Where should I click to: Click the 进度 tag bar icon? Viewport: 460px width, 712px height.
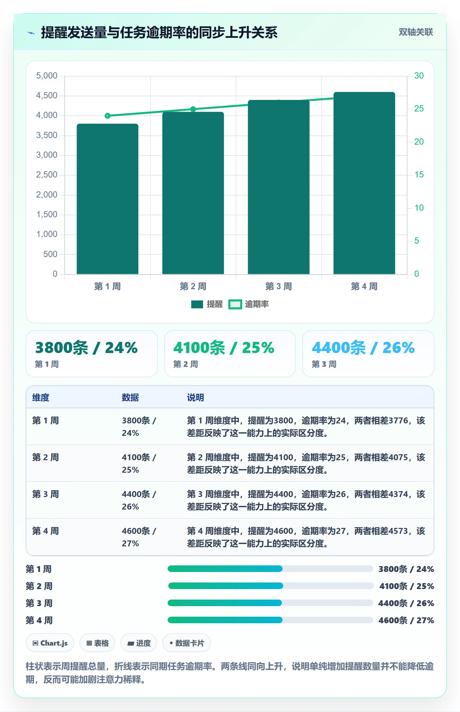[130, 643]
